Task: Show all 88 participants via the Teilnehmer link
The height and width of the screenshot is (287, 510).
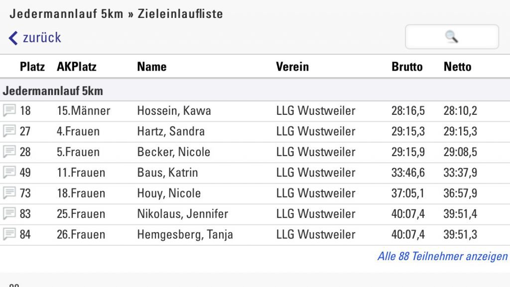Action: 442,257
